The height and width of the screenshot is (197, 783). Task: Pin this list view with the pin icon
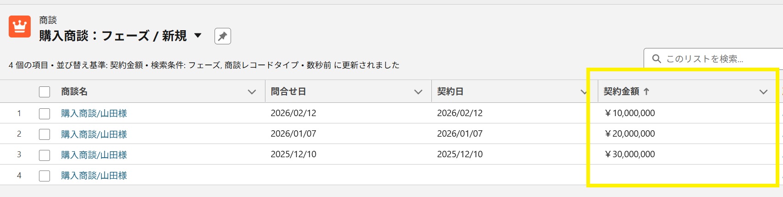(x=222, y=36)
